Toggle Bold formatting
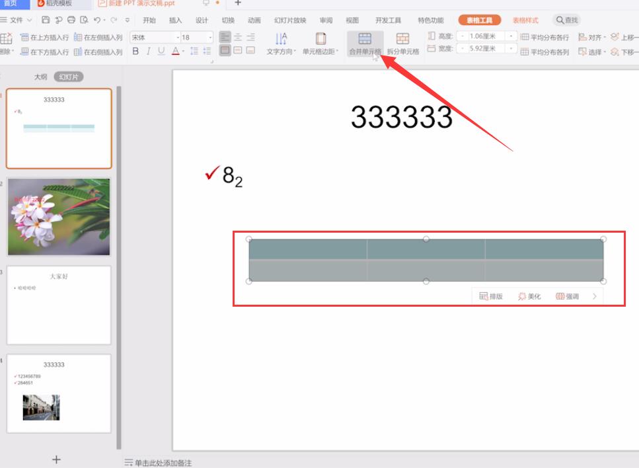The width and height of the screenshot is (639, 468). point(135,51)
